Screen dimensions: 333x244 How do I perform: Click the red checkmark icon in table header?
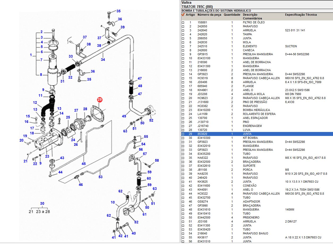[x=183, y=15]
